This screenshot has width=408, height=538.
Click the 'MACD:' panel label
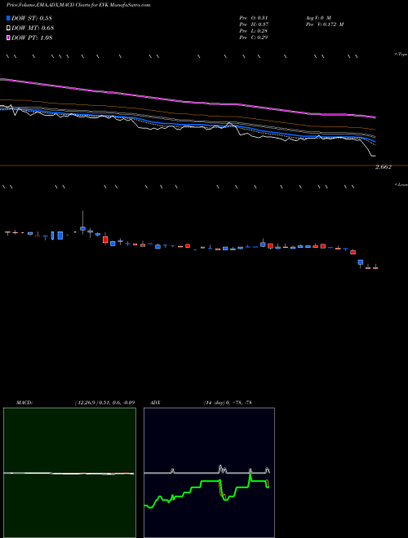coord(24,403)
